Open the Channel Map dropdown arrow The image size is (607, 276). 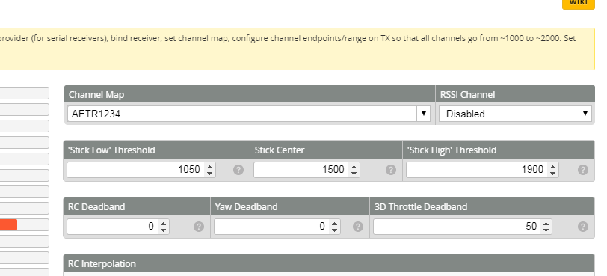pyautogui.click(x=424, y=114)
